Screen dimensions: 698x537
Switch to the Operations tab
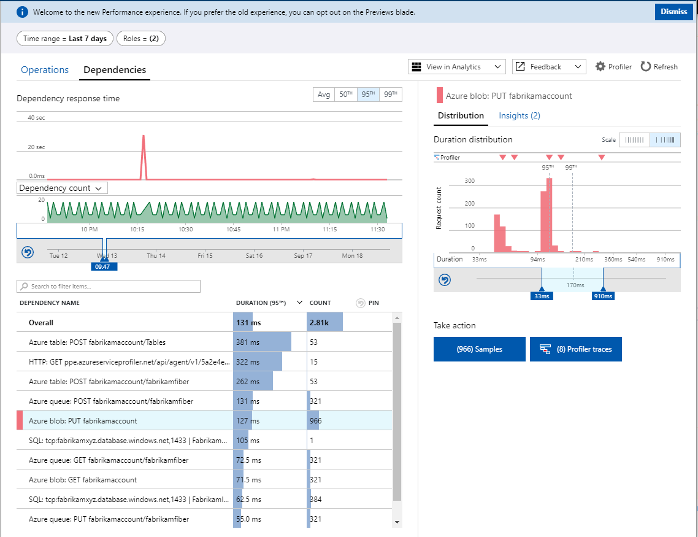click(x=45, y=70)
